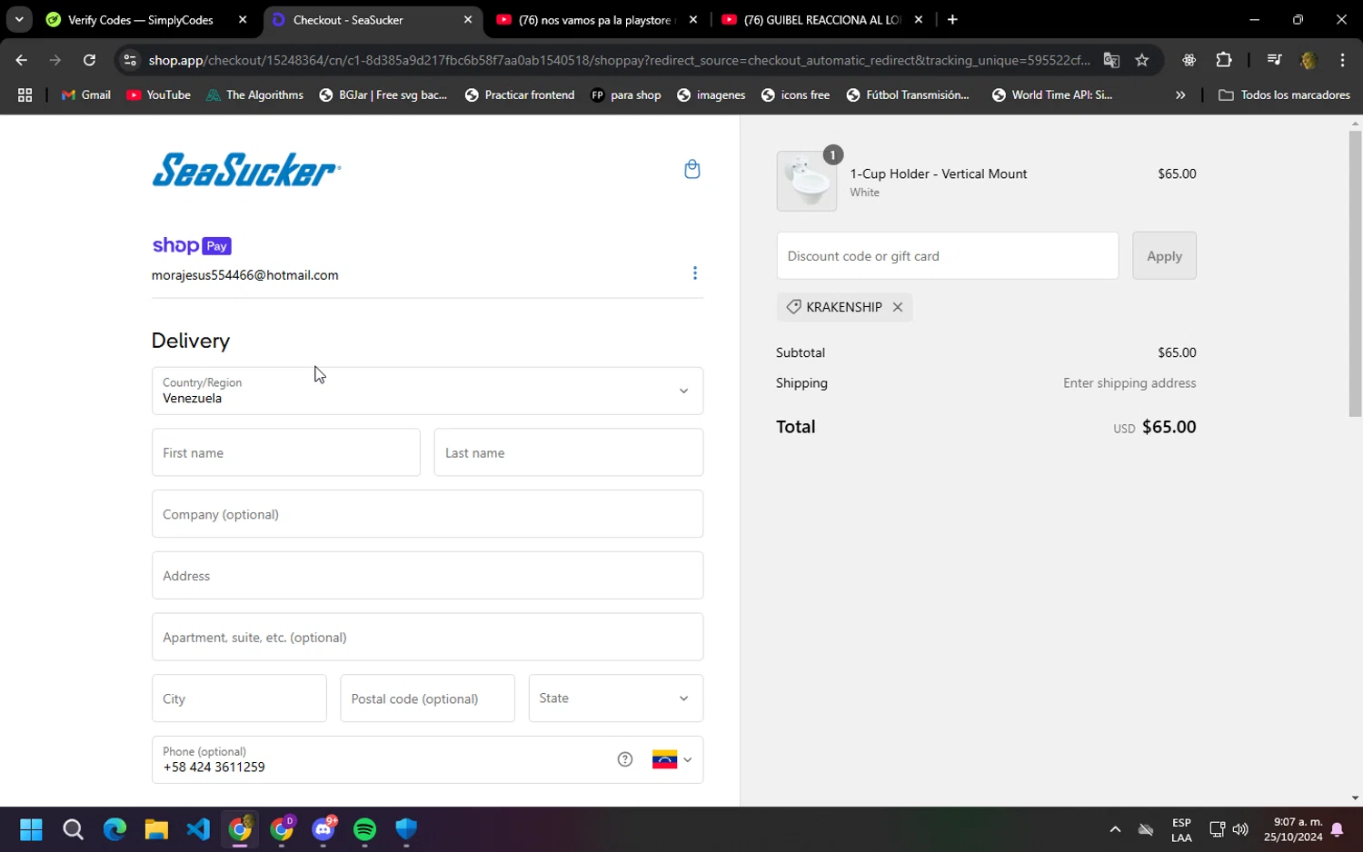
Task: Switch to the 'nos vamos pa la playstore' tab
Action: [596, 20]
